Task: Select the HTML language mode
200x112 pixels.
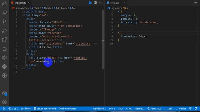Action: click(129, 109)
